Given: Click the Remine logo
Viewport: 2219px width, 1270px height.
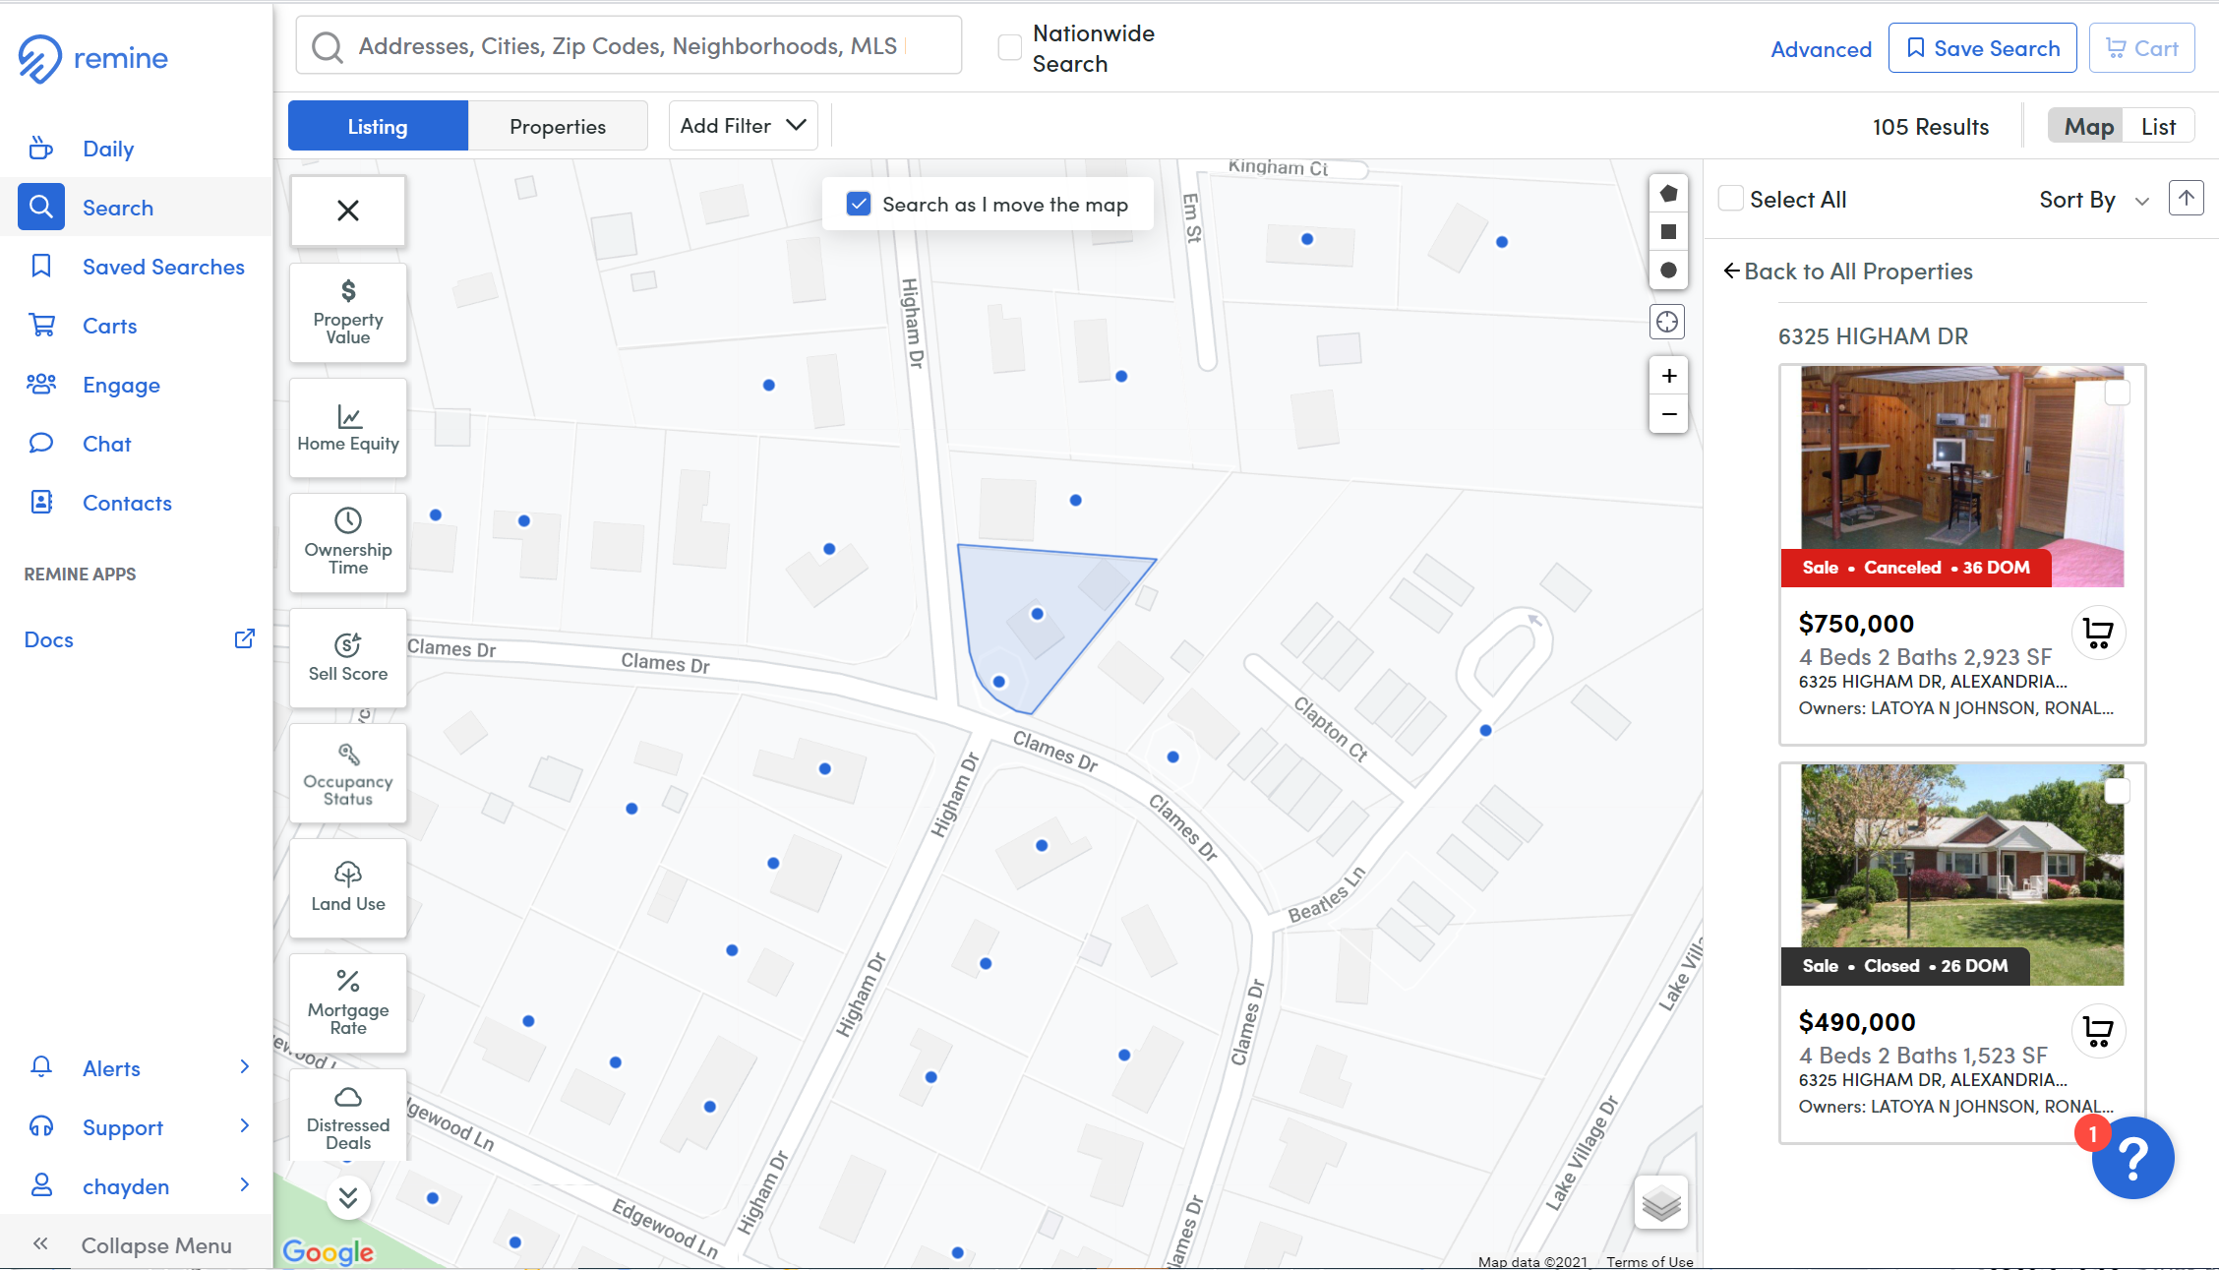Looking at the screenshot, I should [x=93, y=58].
